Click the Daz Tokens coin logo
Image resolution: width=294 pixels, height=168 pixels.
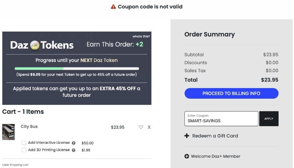(x=35, y=45)
